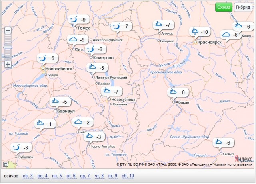Screen dimensions: 256x184
Task: Select the сейчас forecast tab
Action: 11,176
